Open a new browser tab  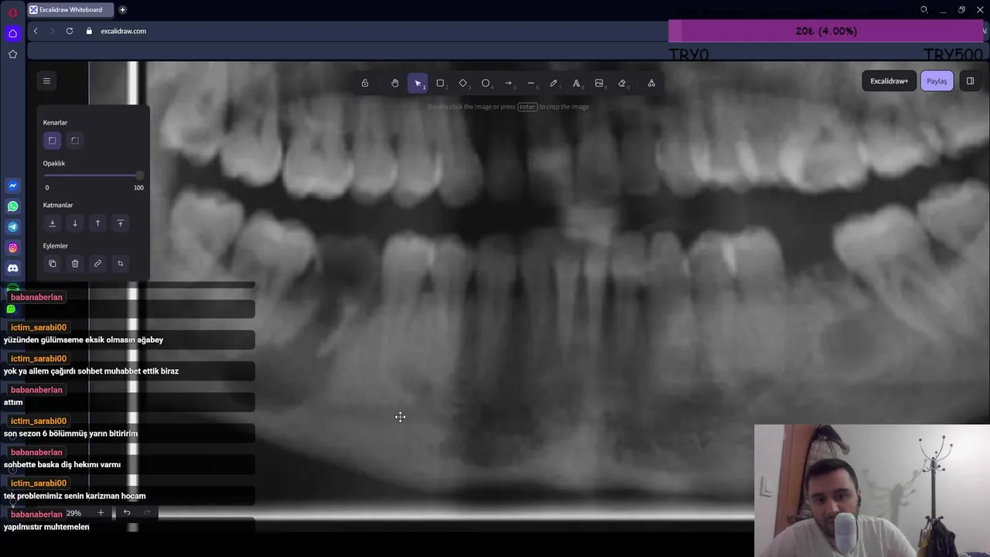(x=122, y=10)
